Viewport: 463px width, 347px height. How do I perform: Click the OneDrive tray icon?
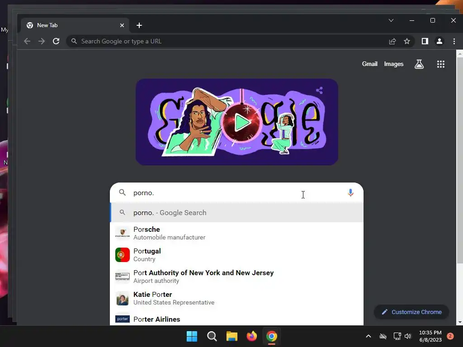[x=383, y=336]
